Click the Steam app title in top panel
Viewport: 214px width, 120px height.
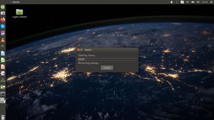pyautogui.click(x=16, y=2)
